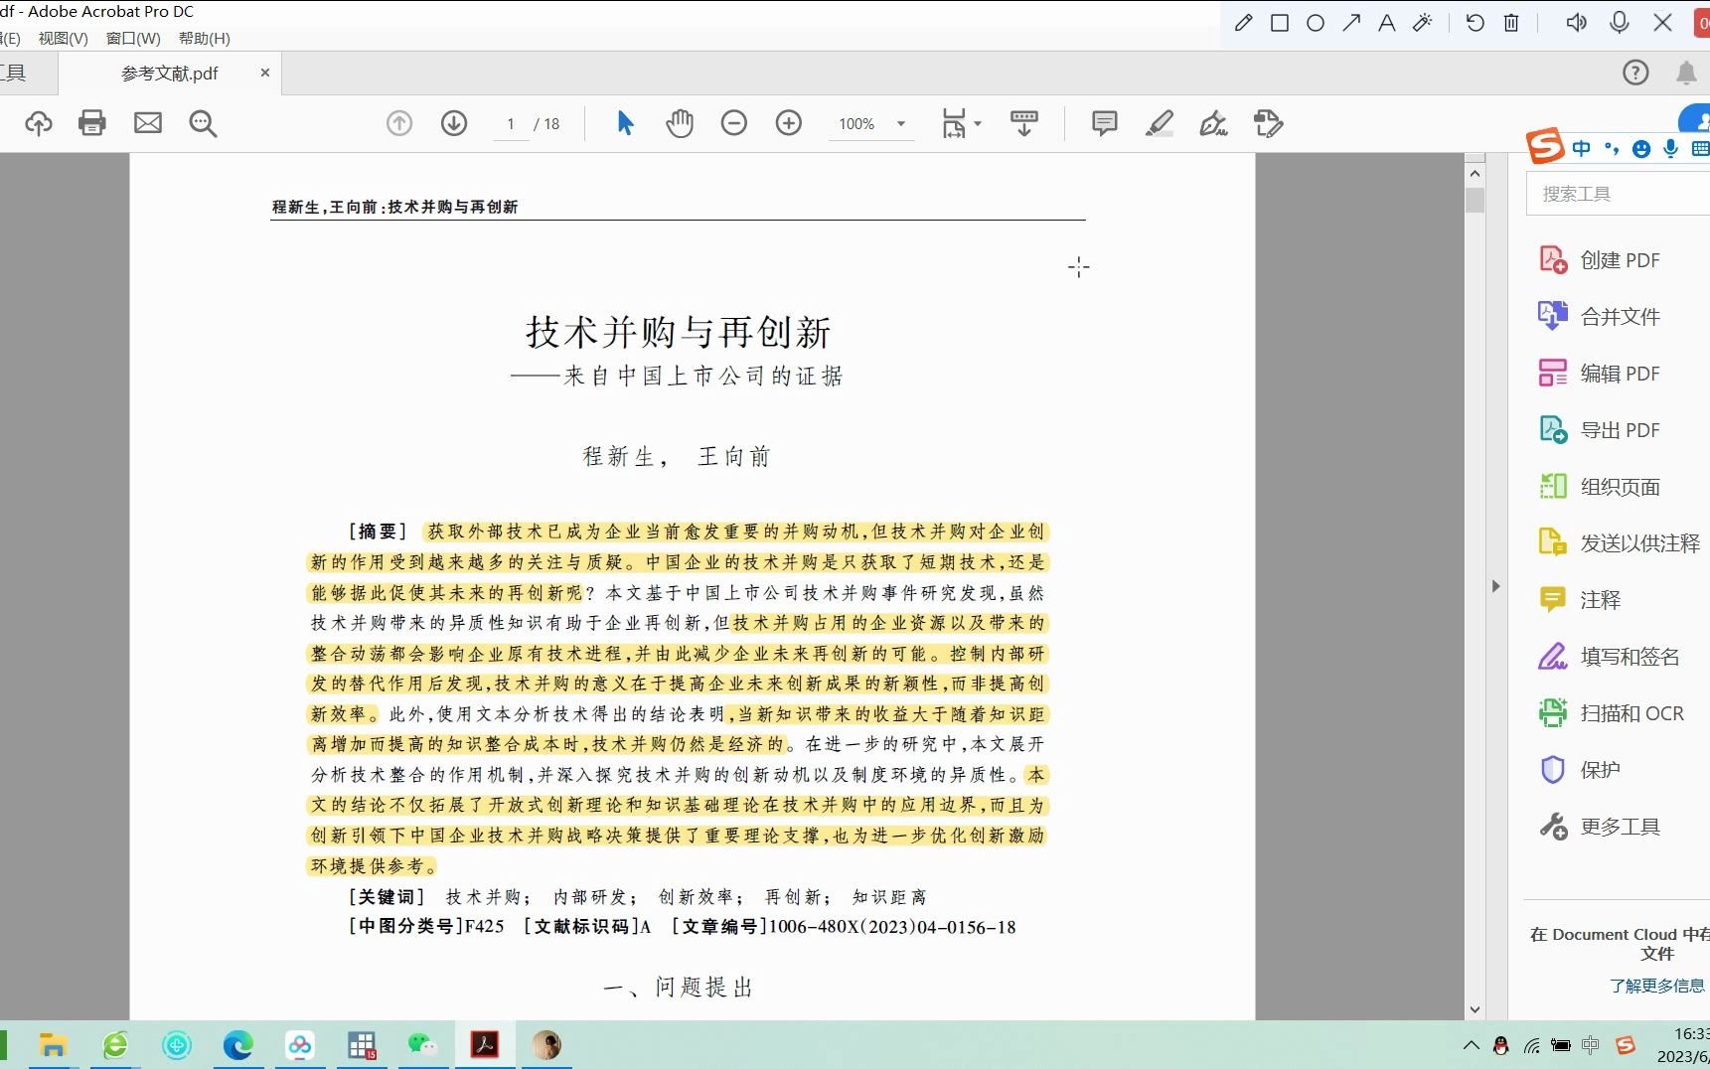Select the rectangle shape tool in overlay

coord(1280,22)
